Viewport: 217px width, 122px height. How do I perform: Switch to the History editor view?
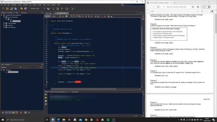pos(54,16)
